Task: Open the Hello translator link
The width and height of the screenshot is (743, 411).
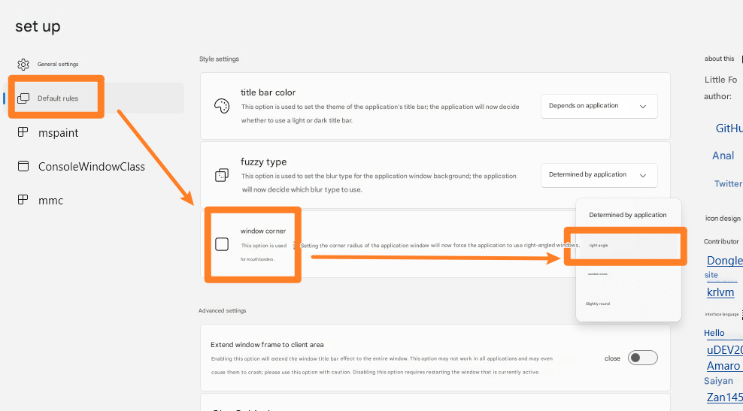Action: 714,333
